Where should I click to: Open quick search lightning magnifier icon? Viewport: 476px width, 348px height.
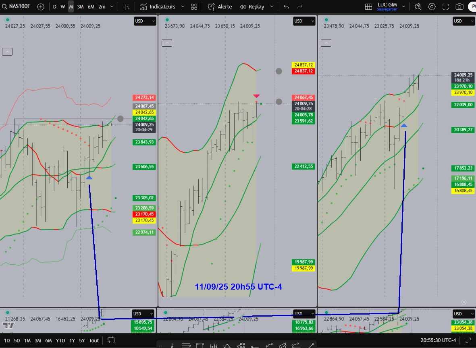418,7
